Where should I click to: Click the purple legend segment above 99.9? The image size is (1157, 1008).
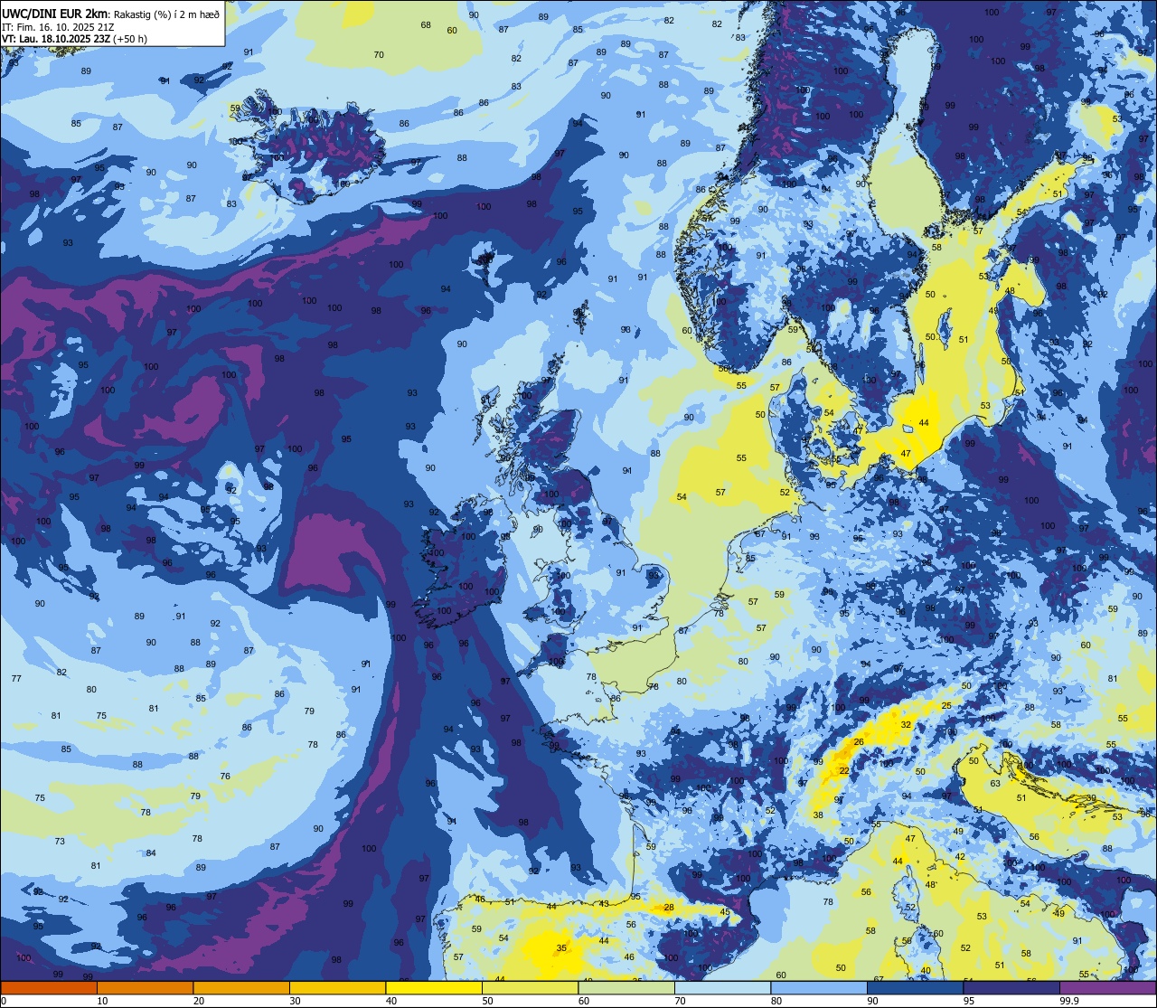pos(1107,987)
